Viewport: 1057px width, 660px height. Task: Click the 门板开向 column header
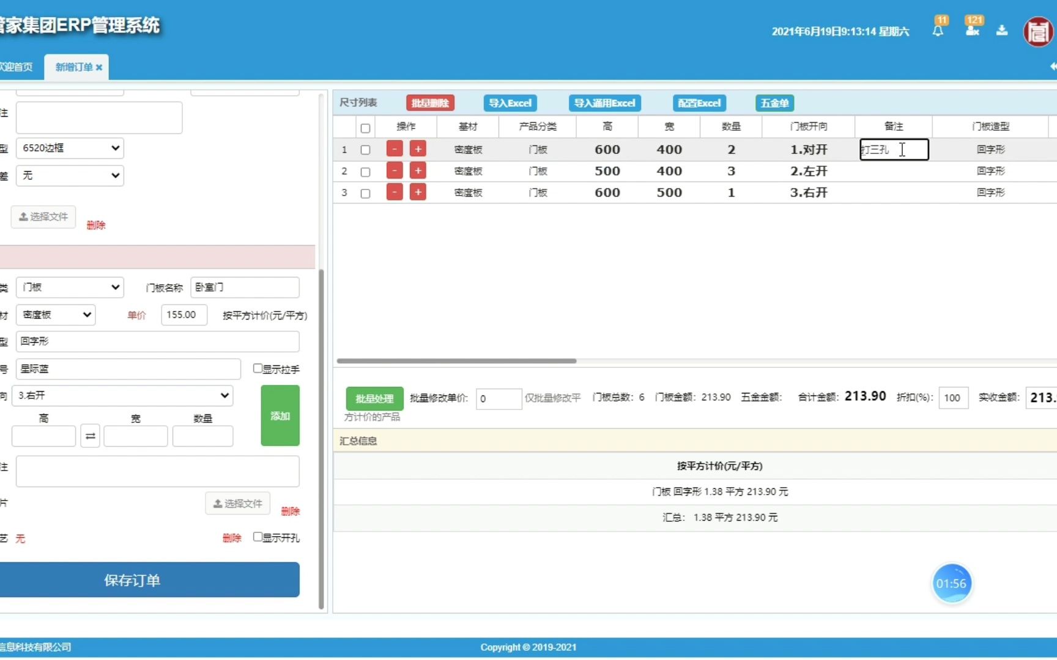coord(809,127)
